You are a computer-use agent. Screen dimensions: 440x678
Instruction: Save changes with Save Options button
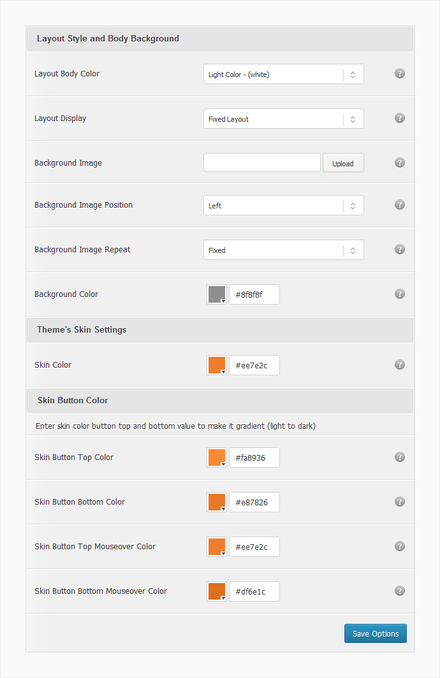(376, 633)
